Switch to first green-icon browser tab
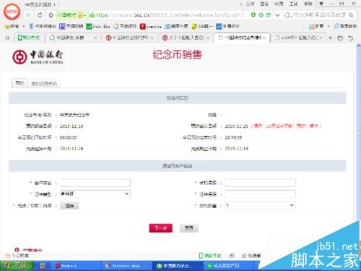The width and height of the screenshot is (361, 271). point(30,38)
